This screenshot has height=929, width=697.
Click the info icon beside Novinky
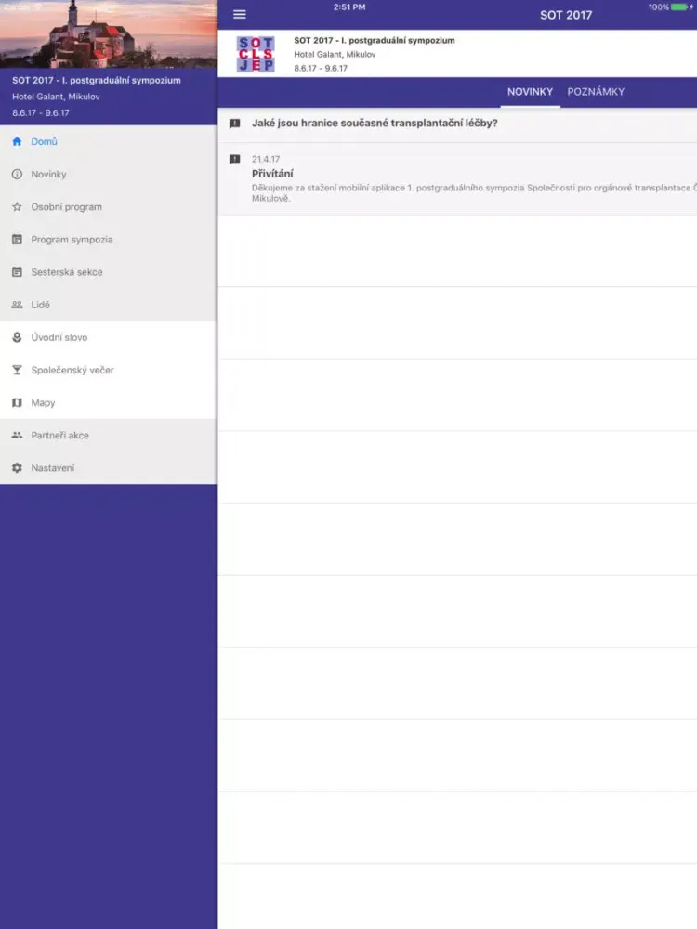click(x=17, y=175)
